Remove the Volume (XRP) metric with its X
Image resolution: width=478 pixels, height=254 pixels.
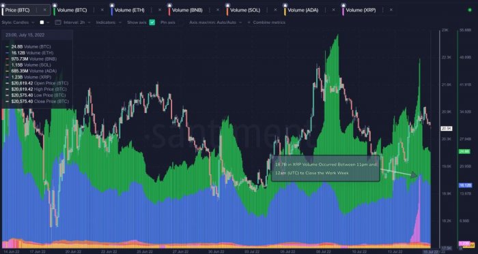tap(391, 10)
